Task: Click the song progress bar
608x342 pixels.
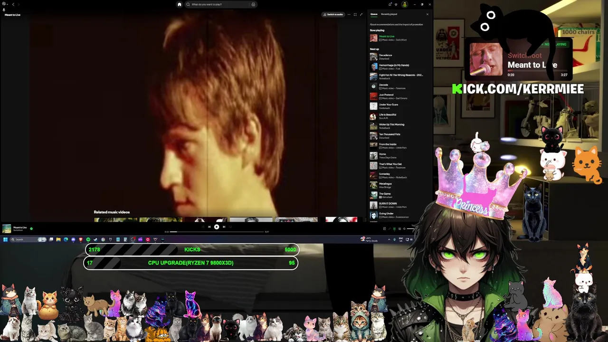Action: pos(216,232)
